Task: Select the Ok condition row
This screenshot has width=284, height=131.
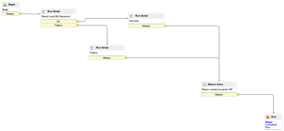Action: point(59,22)
